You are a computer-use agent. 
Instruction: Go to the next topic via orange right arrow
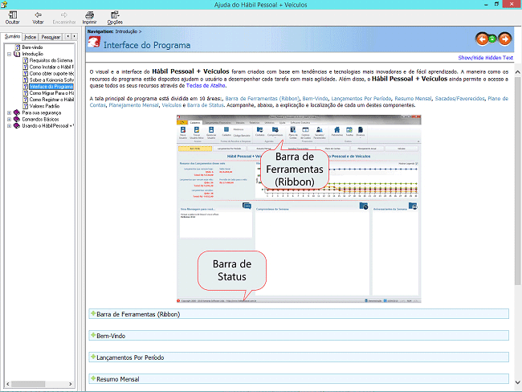coord(504,39)
